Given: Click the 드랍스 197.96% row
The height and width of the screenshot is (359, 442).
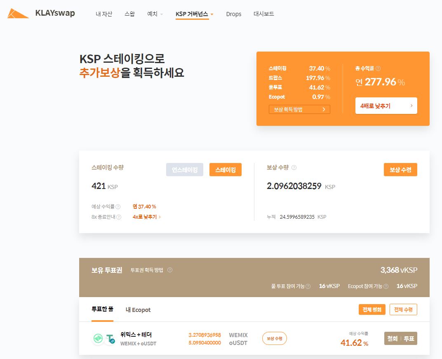Looking at the screenshot, I should pos(299,78).
